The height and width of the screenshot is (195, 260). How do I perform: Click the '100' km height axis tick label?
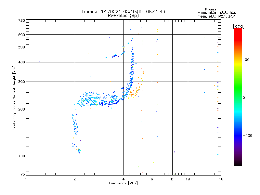click(21, 156)
